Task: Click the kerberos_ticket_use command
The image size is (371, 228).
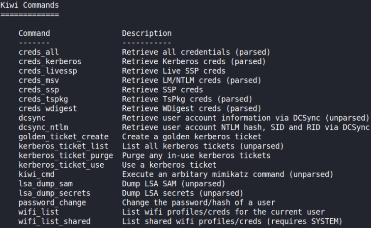Action: click(x=61, y=165)
